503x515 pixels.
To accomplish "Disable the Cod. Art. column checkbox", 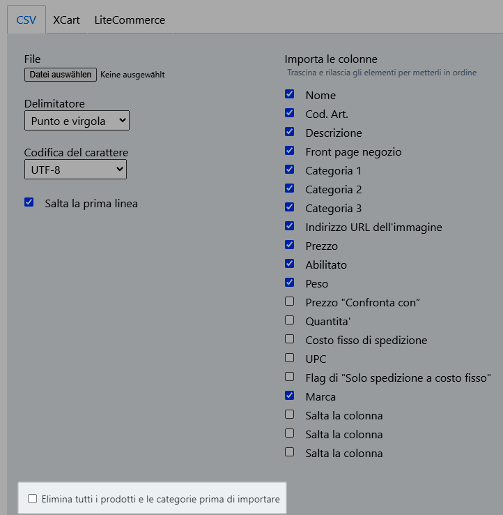I will tap(290, 113).
